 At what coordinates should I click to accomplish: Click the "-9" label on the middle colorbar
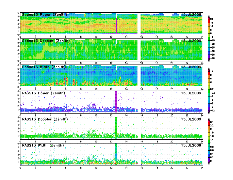pyautogui.click(x=212, y=107)
